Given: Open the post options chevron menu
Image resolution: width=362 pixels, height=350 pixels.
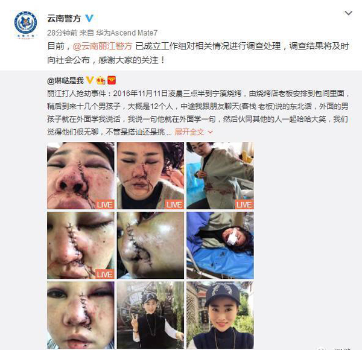Looking at the screenshot, I should (x=348, y=13).
